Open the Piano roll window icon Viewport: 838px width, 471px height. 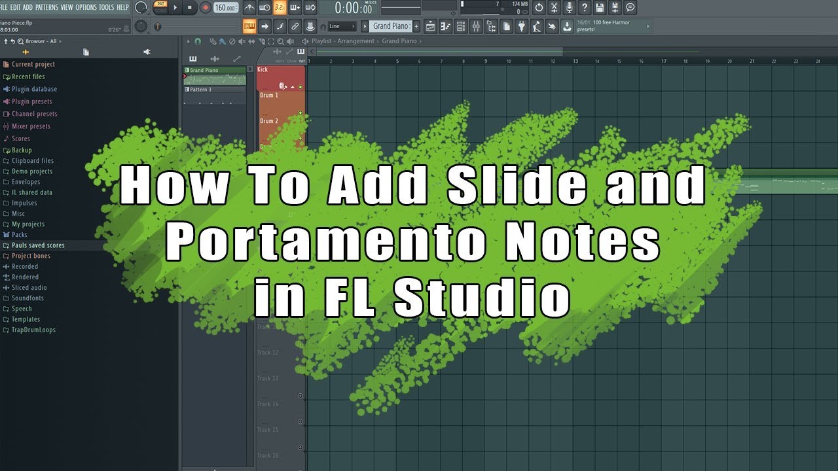pyautogui.click(x=446, y=26)
